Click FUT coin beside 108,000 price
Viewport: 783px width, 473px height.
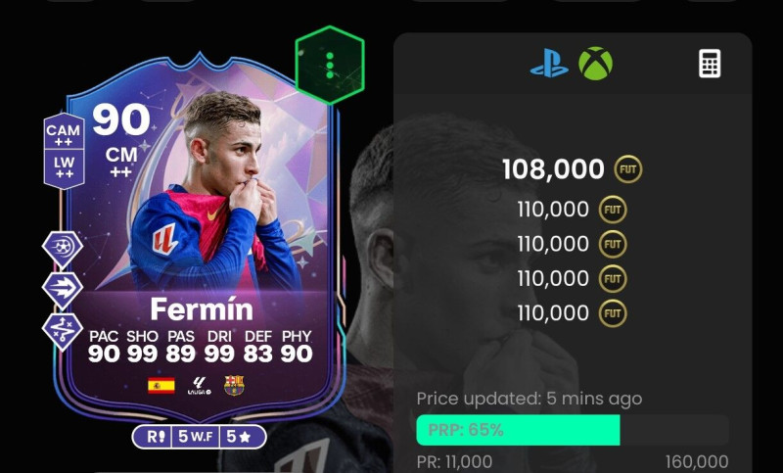click(x=628, y=169)
